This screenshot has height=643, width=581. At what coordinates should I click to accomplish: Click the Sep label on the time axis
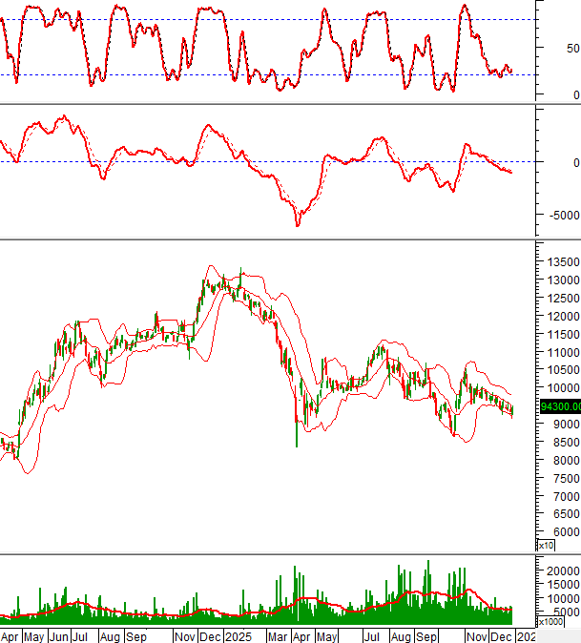[135, 634]
